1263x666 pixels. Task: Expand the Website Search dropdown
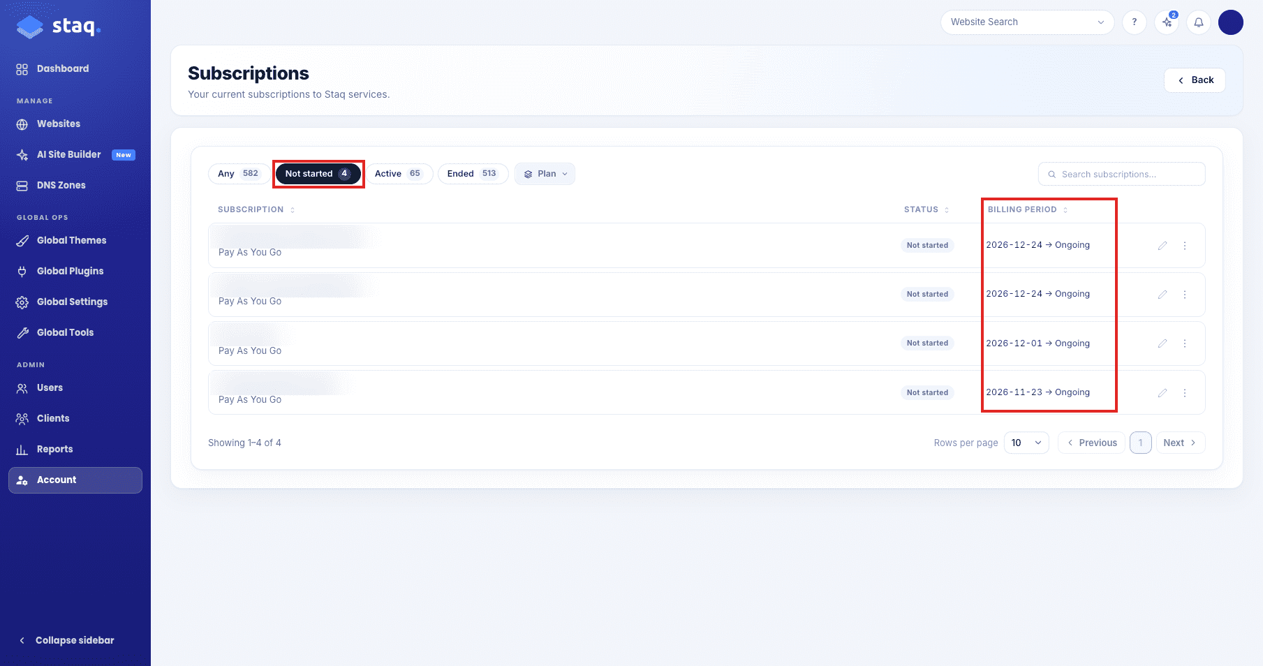[1027, 22]
